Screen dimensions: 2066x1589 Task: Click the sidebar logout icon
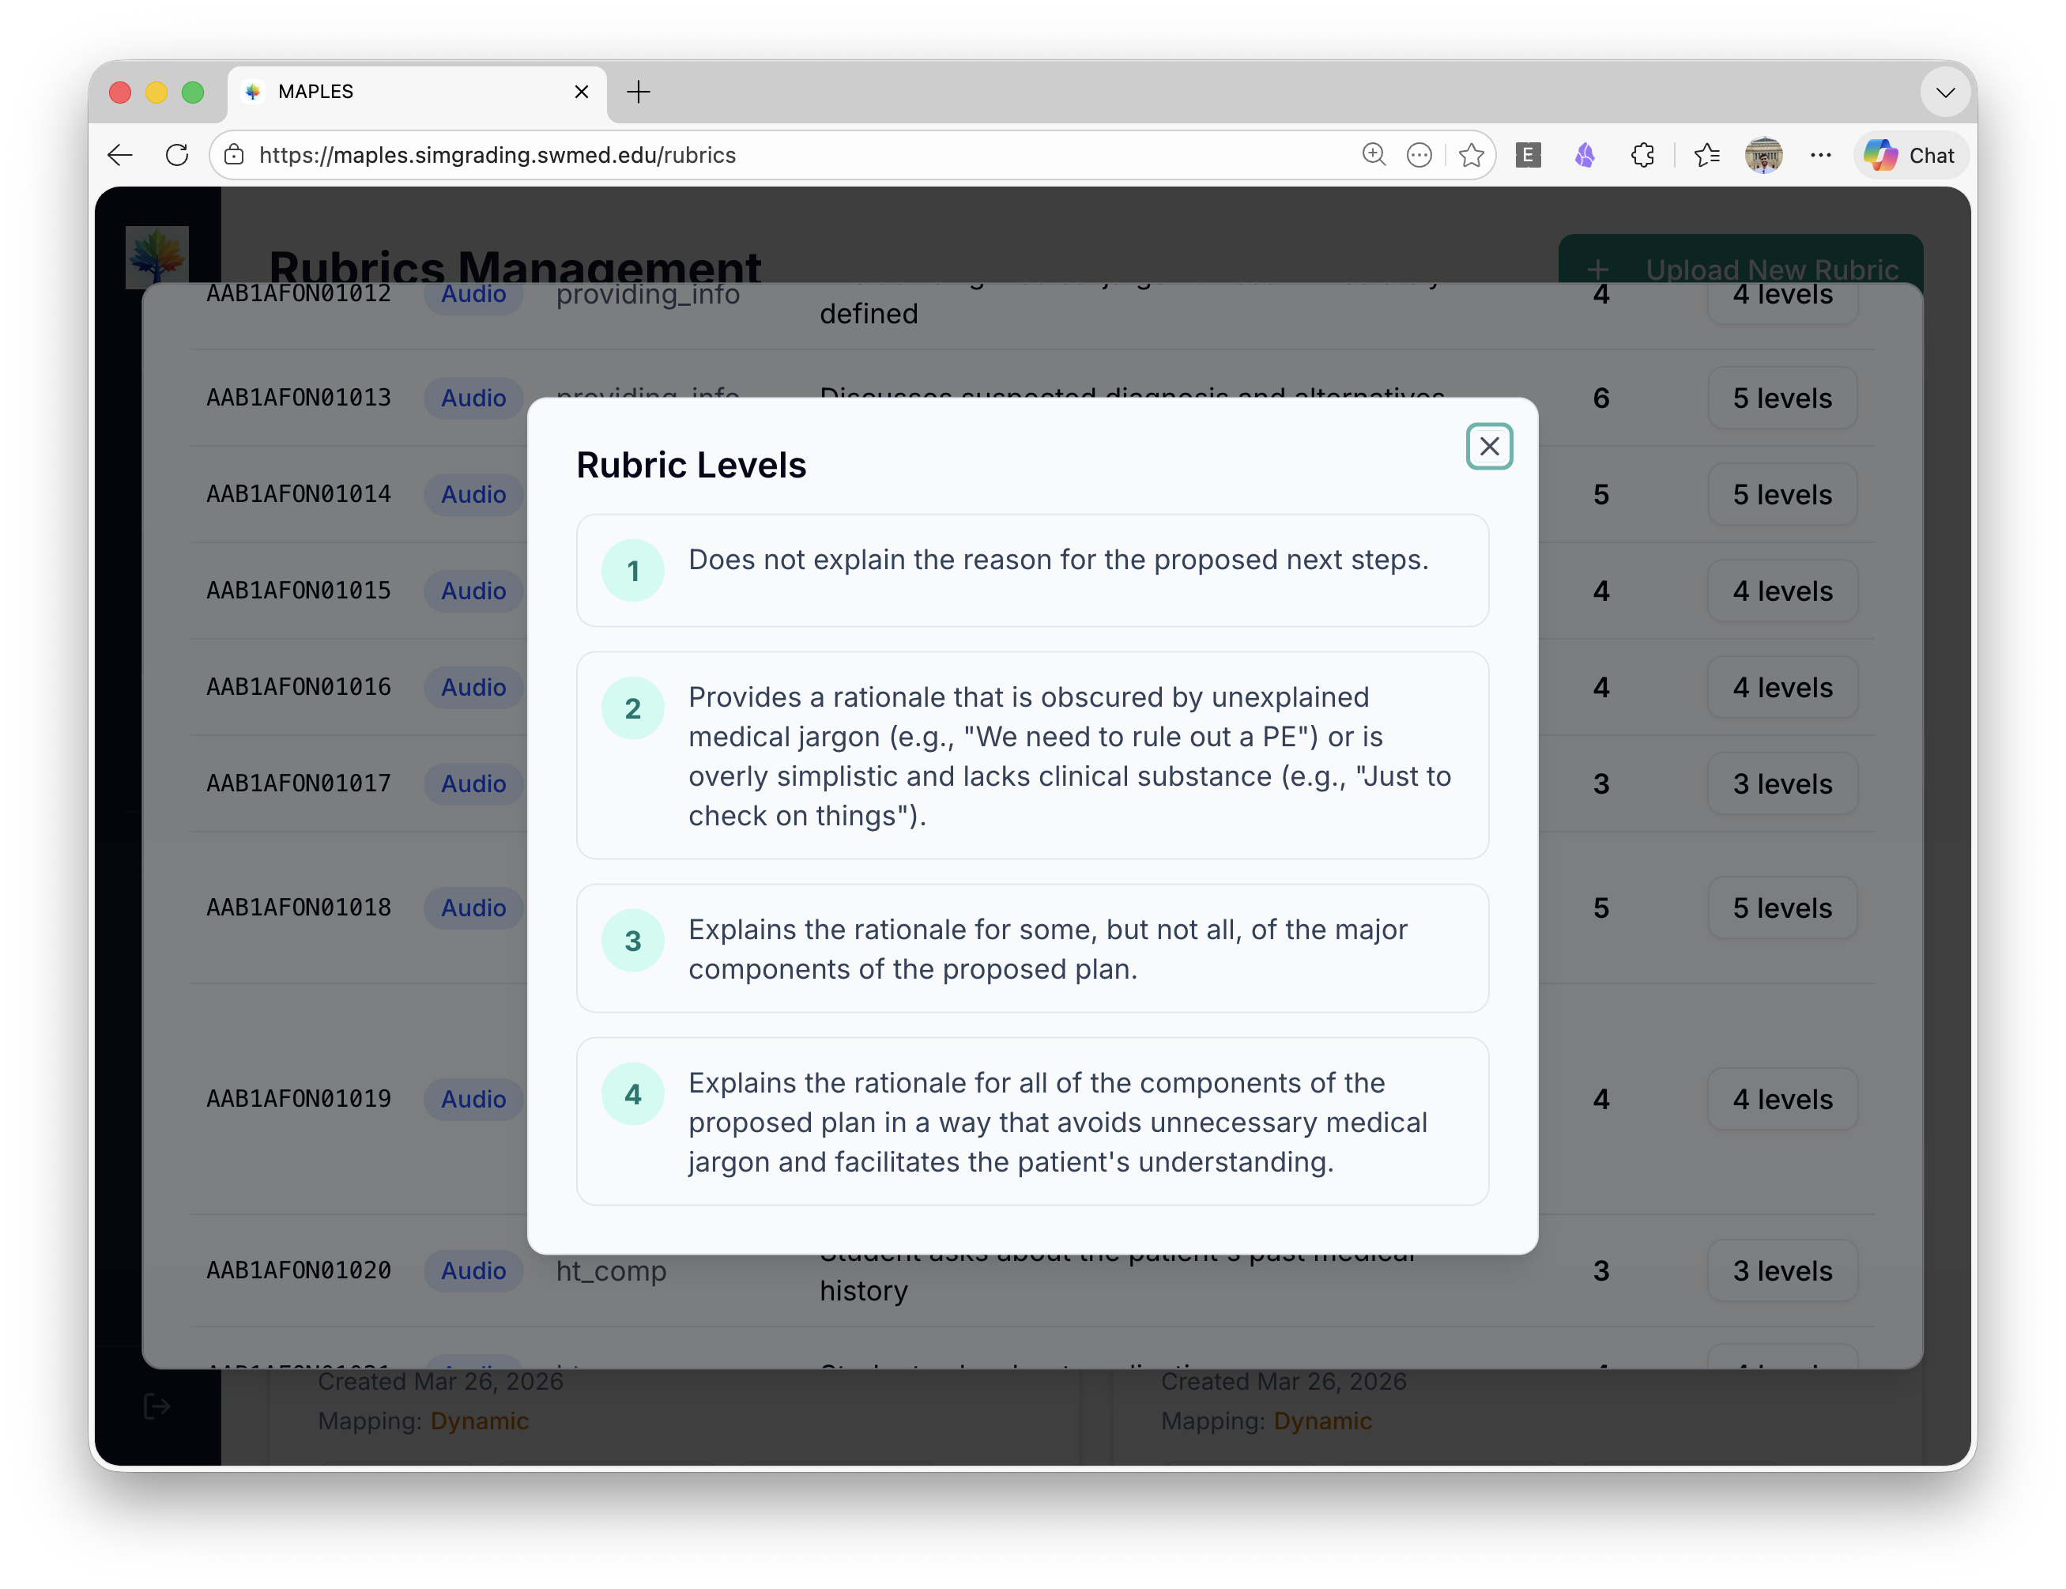tap(157, 1406)
